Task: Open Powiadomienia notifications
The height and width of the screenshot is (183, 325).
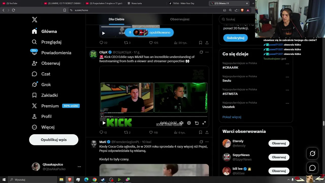Action: pyautogui.click(x=52, y=53)
